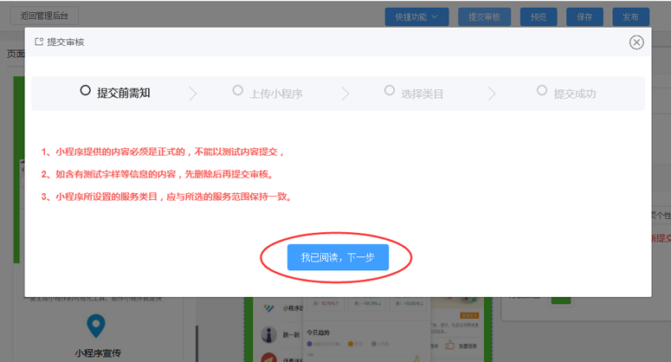The width and height of the screenshot is (671, 362).
Task: Close the 提交审核 dialog with X icon
Action: (636, 42)
